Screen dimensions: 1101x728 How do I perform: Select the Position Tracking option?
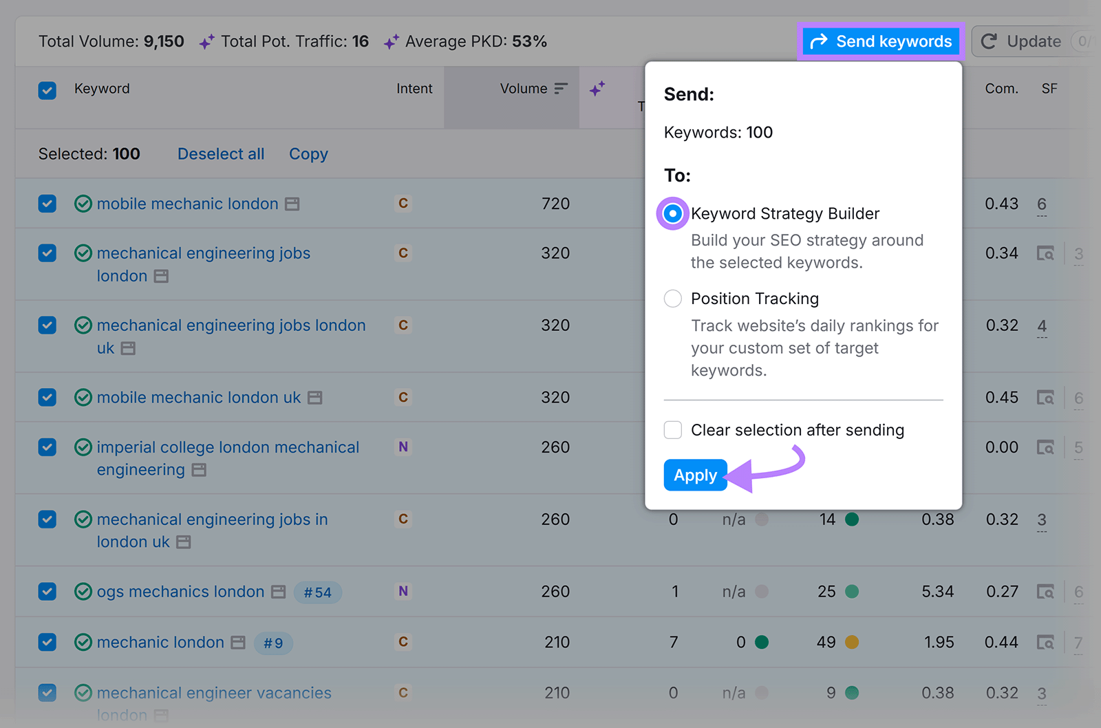(x=672, y=299)
